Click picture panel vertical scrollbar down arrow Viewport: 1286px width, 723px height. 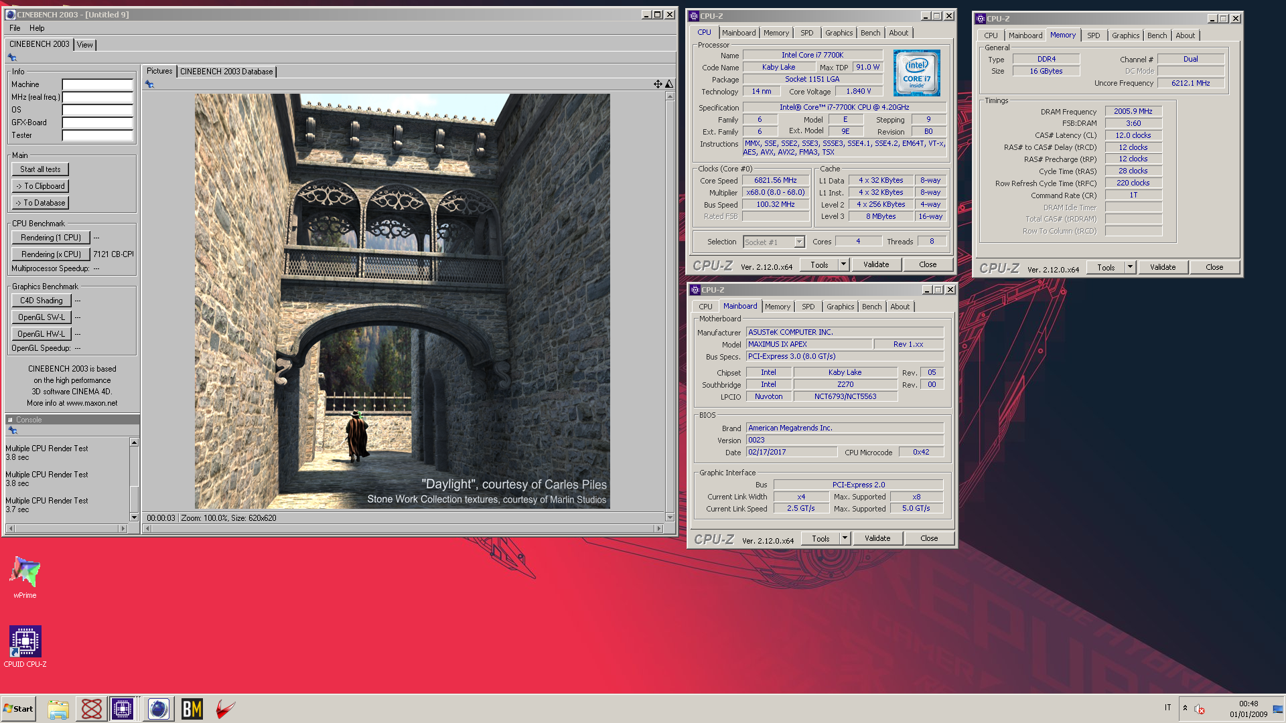click(x=670, y=517)
